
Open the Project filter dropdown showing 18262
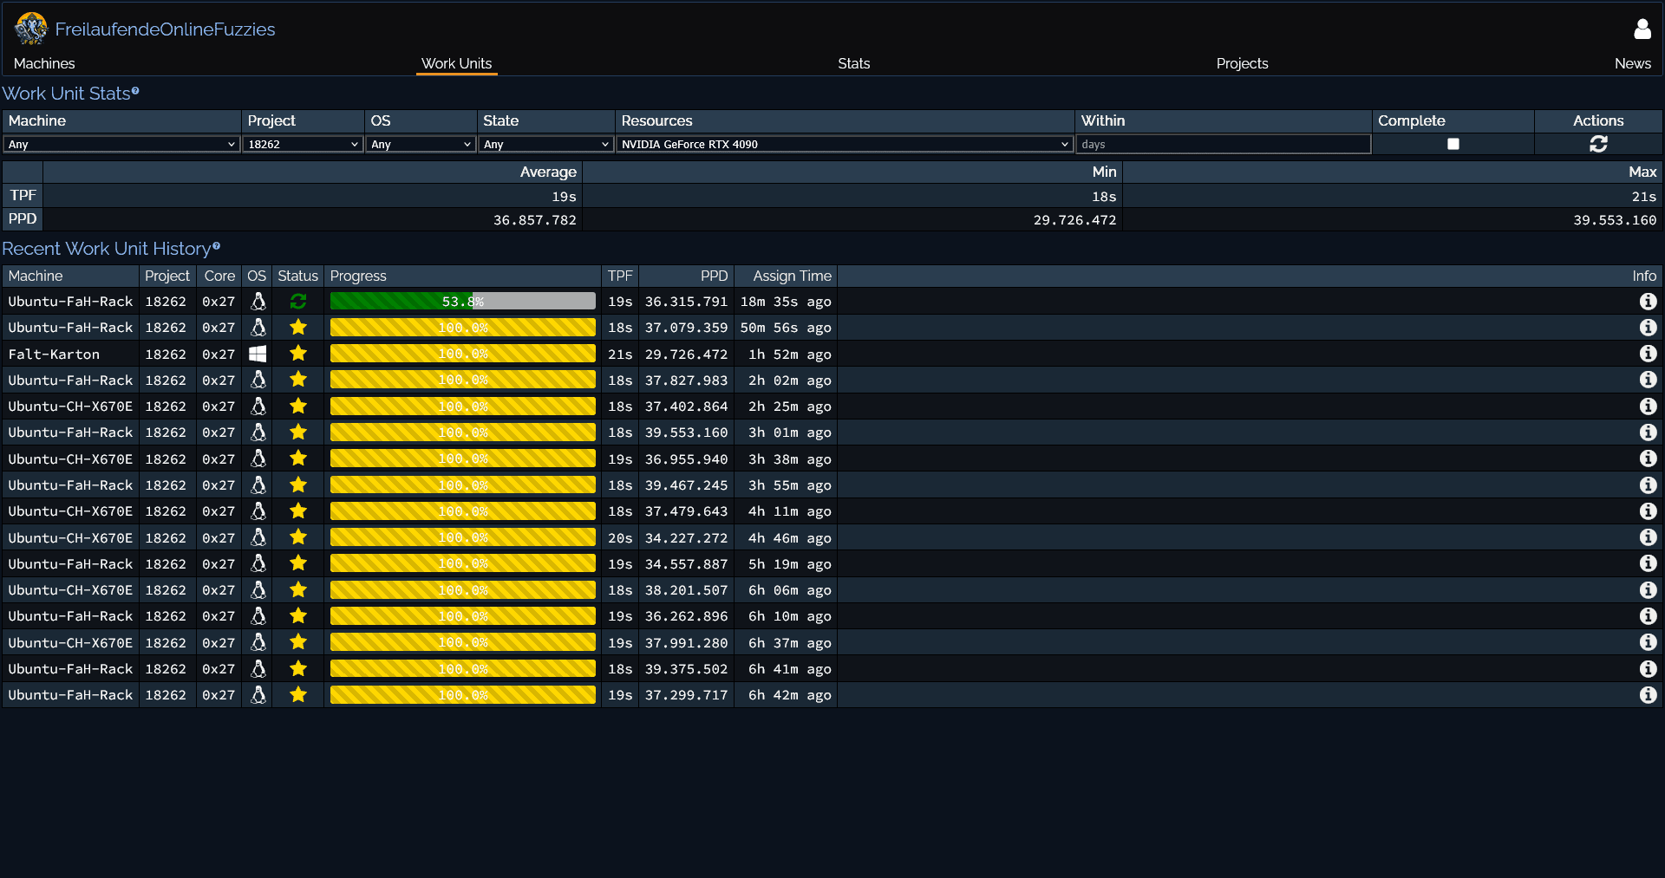pos(303,144)
